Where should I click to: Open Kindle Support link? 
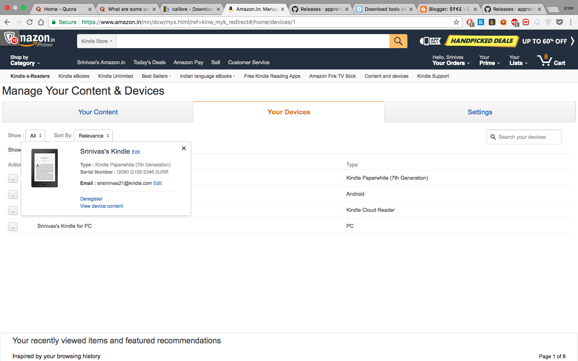[433, 76]
